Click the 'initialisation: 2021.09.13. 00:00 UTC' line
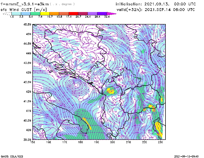This screenshot has width=204, height=158. (x=156, y=4)
